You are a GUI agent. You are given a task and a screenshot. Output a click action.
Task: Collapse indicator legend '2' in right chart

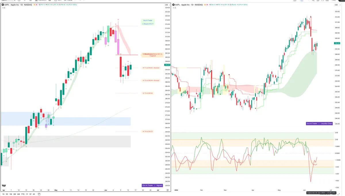(x=175, y=8)
